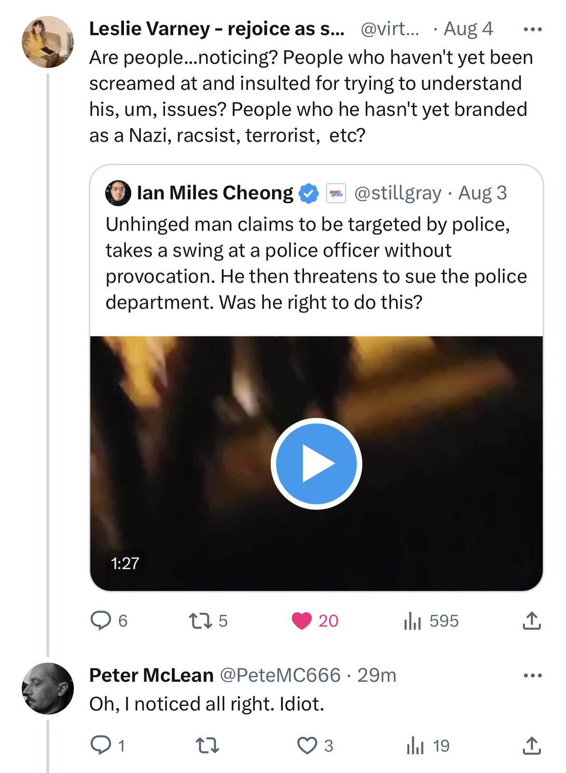Screen dimensions: 566x773
Task: Open Peter McLean's profile picture
Action: click(48, 688)
